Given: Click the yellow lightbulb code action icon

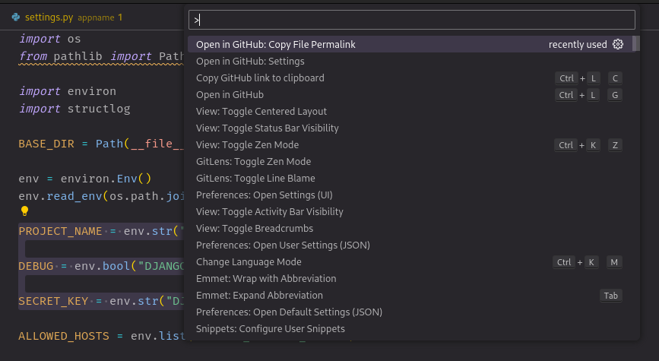Looking at the screenshot, I should [x=24, y=211].
